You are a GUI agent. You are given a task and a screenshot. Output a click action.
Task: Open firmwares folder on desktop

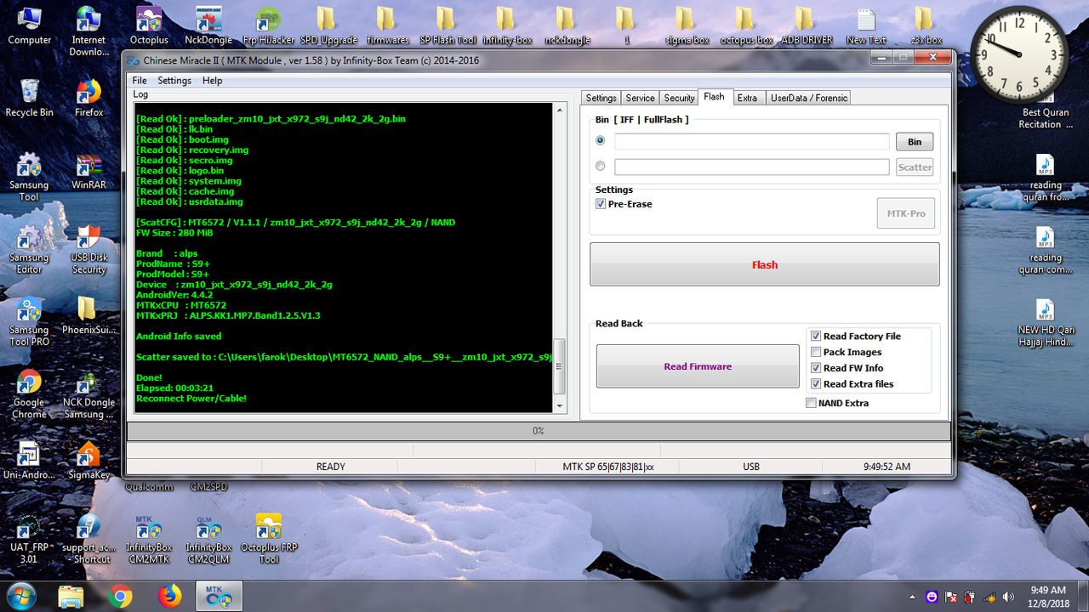387,25
